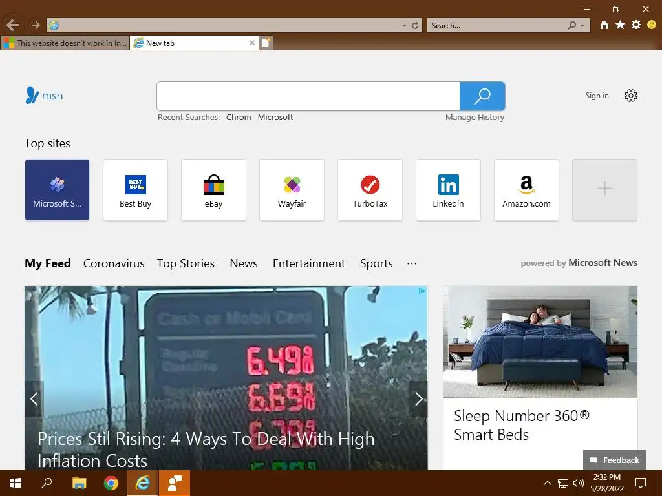The height and width of the screenshot is (496, 662).
Task: Click the orange taskbar app icon
Action: tap(175, 483)
